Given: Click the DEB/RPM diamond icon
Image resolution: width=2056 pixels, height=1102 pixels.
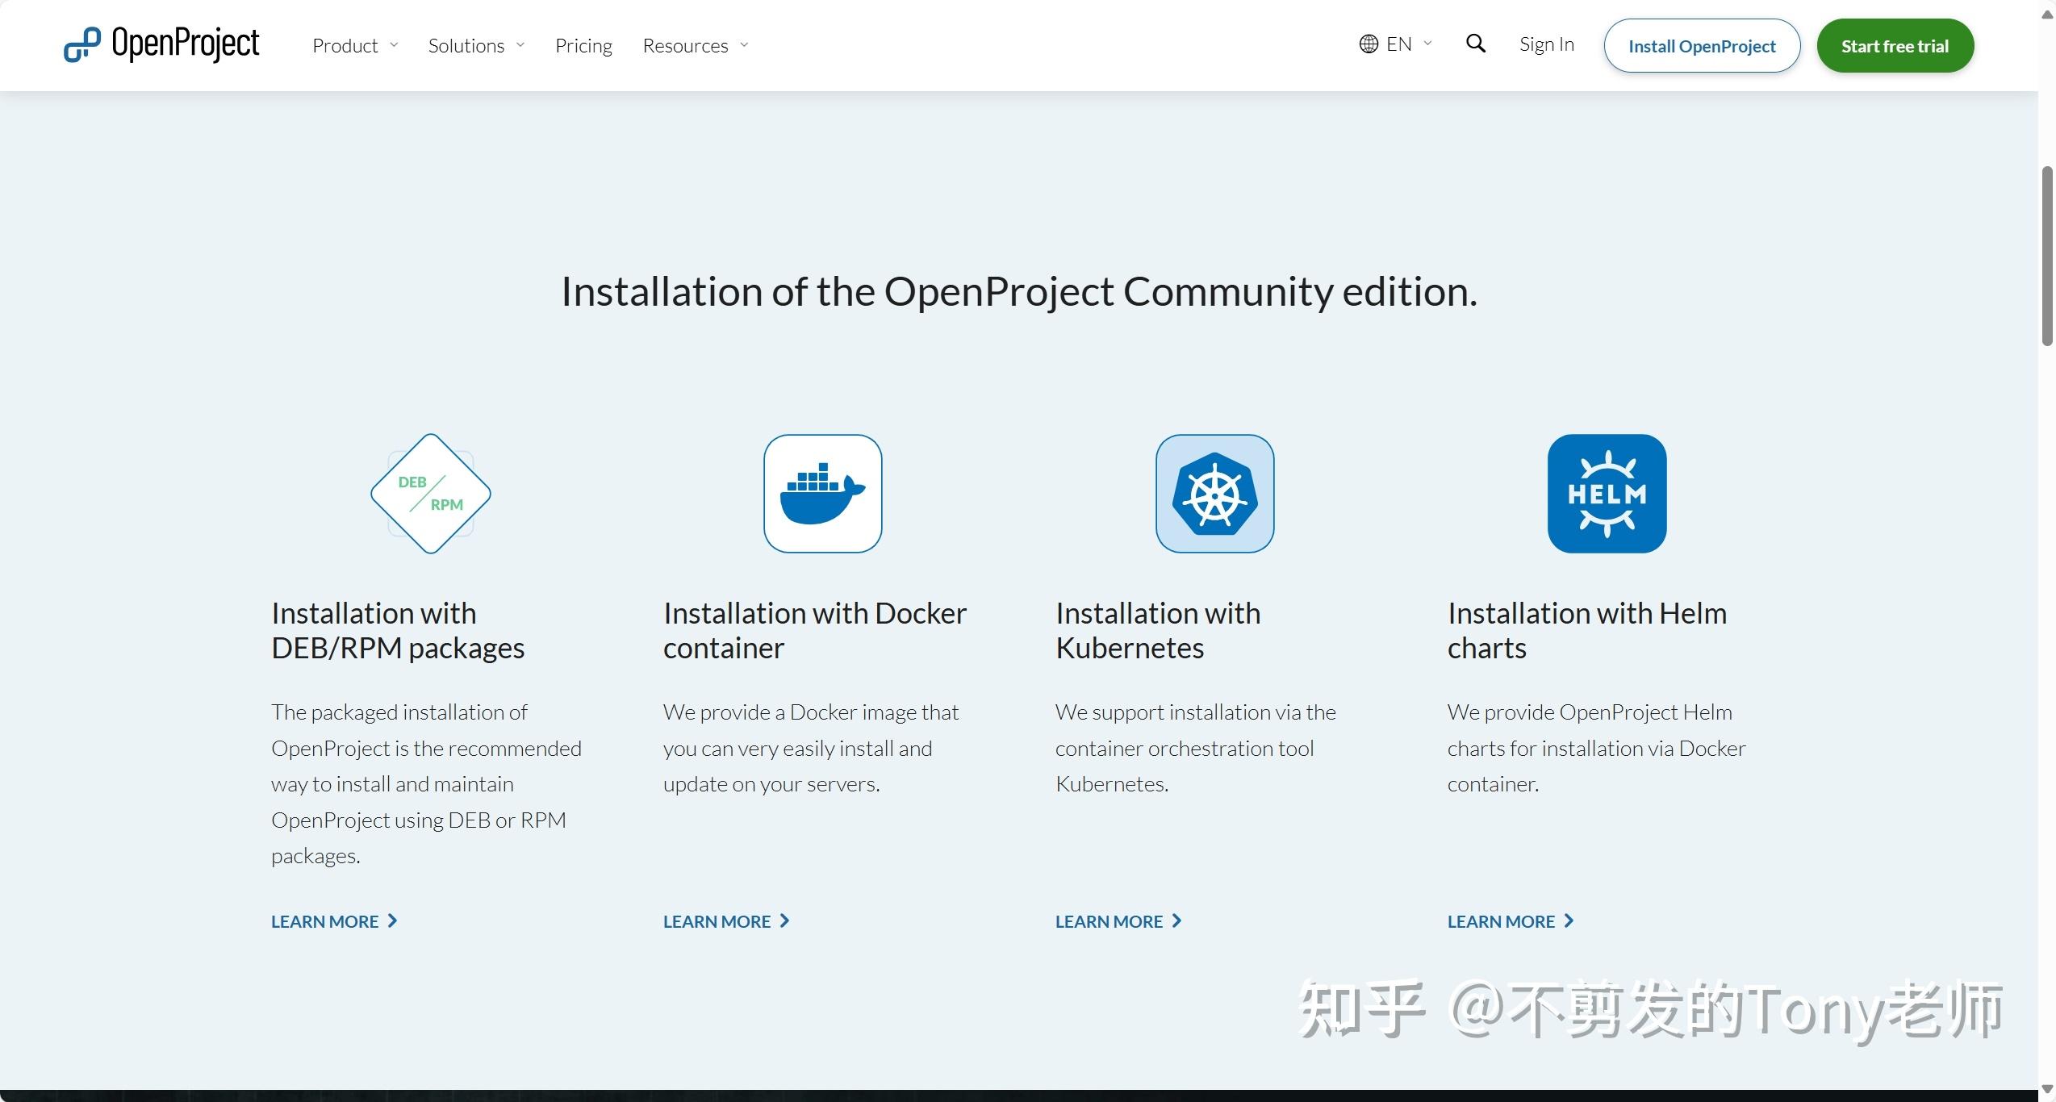Looking at the screenshot, I should pyautogui.click(x=431, y=494).
